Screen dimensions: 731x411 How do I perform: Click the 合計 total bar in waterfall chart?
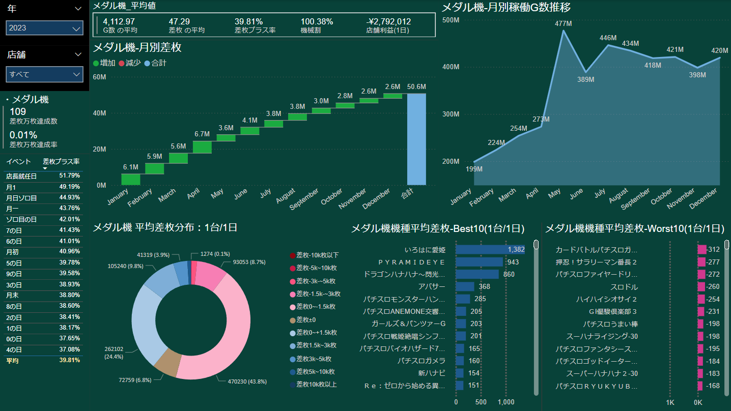(x=416, y=139)
